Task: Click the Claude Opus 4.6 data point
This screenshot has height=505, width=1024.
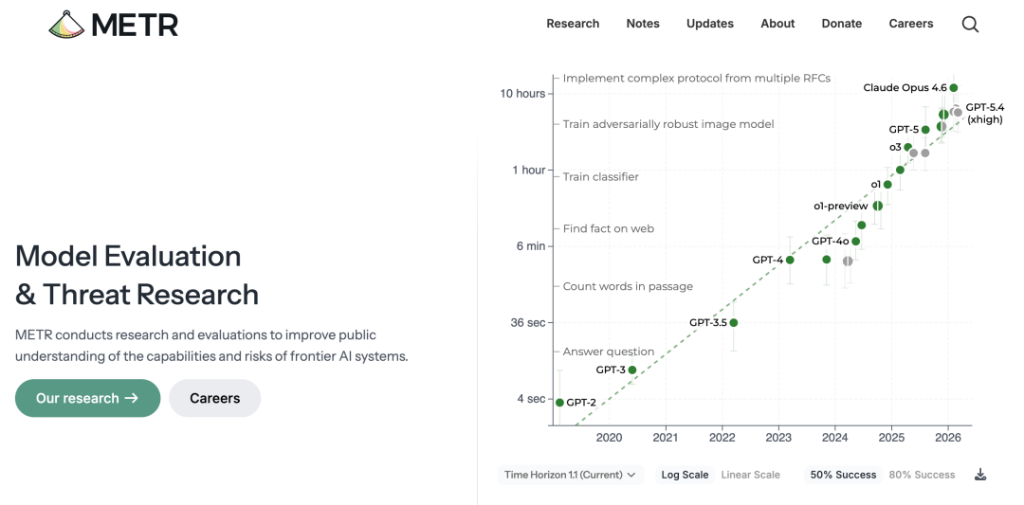Action: pos(954,88)
